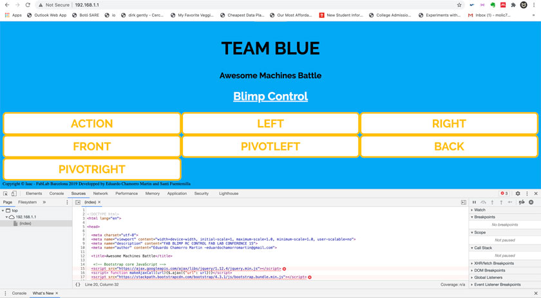The image size is (541, 298).
Task: Click the address bar URL 192.168.1.1
Action: point(87,5)
